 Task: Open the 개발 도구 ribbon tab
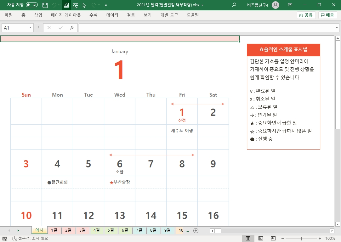(x=169, y=15)
